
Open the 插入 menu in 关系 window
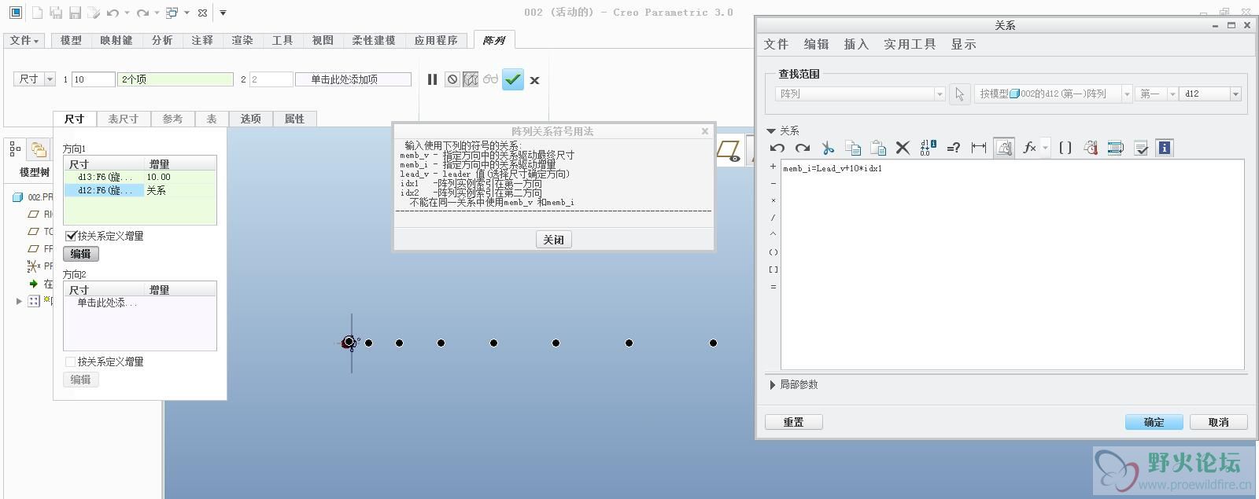tap(856, 44)
